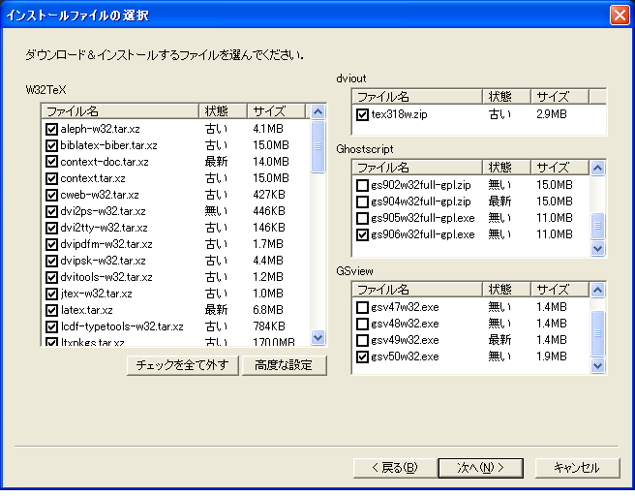The height and width of the screenshot is (496, 635).
Task: Uncheck the latex.tar.xz checkbox
Action: pos(51,310)
